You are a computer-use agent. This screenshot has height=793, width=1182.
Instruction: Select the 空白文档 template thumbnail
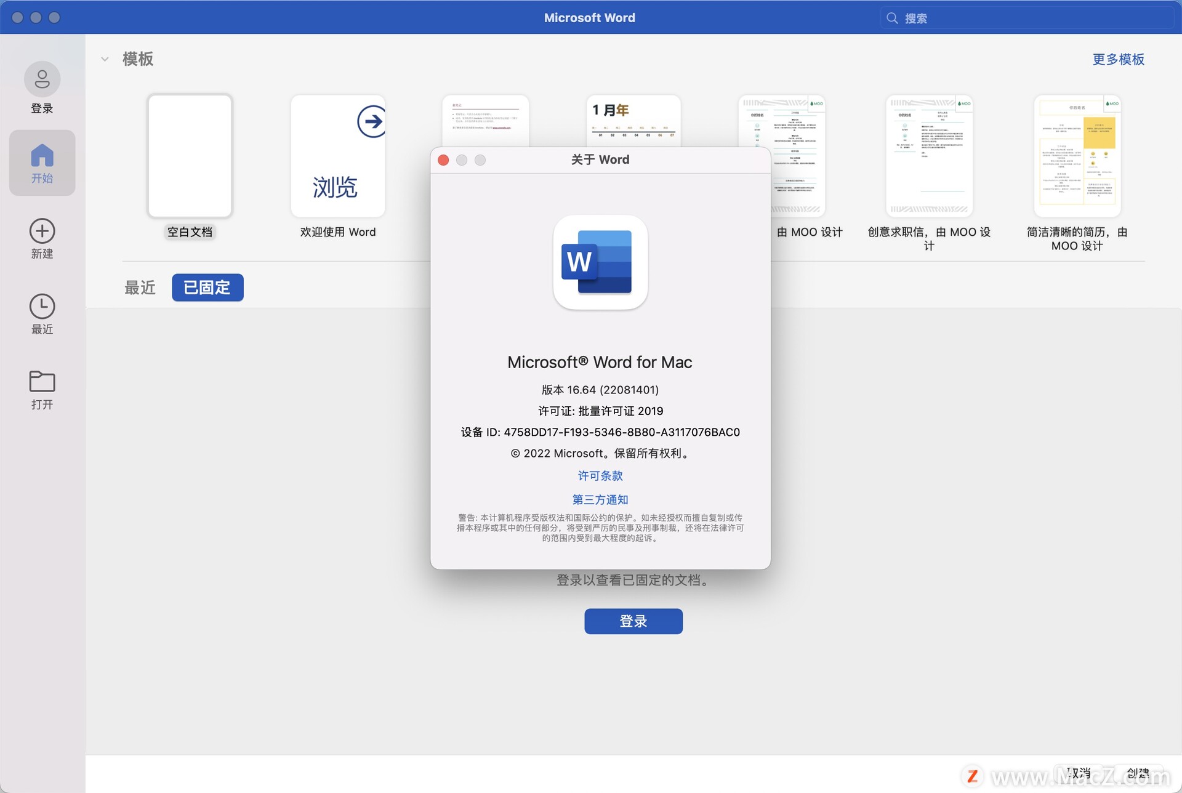(190, 156)
